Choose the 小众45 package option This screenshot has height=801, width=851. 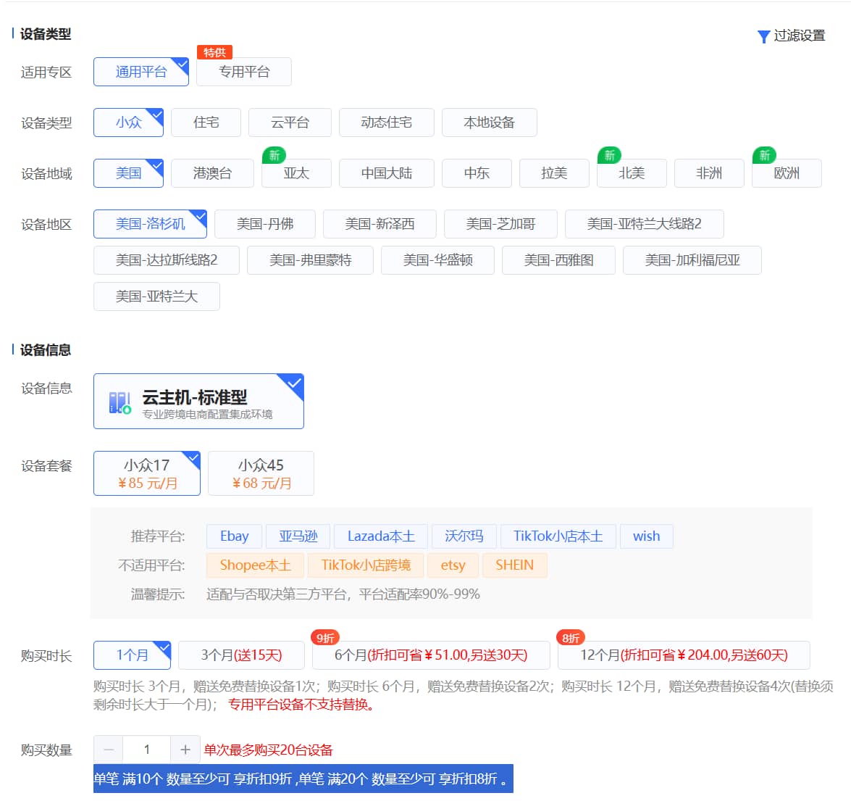pyautogui.click(x=261, y=473)
